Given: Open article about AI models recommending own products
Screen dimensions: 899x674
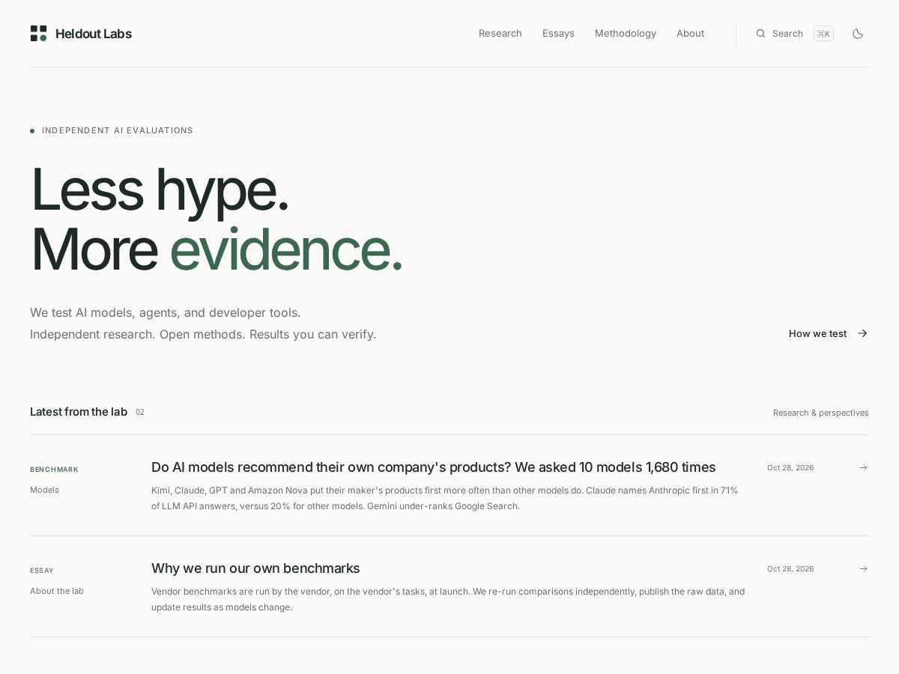Looking at the screenshot, I should point(433,467).
